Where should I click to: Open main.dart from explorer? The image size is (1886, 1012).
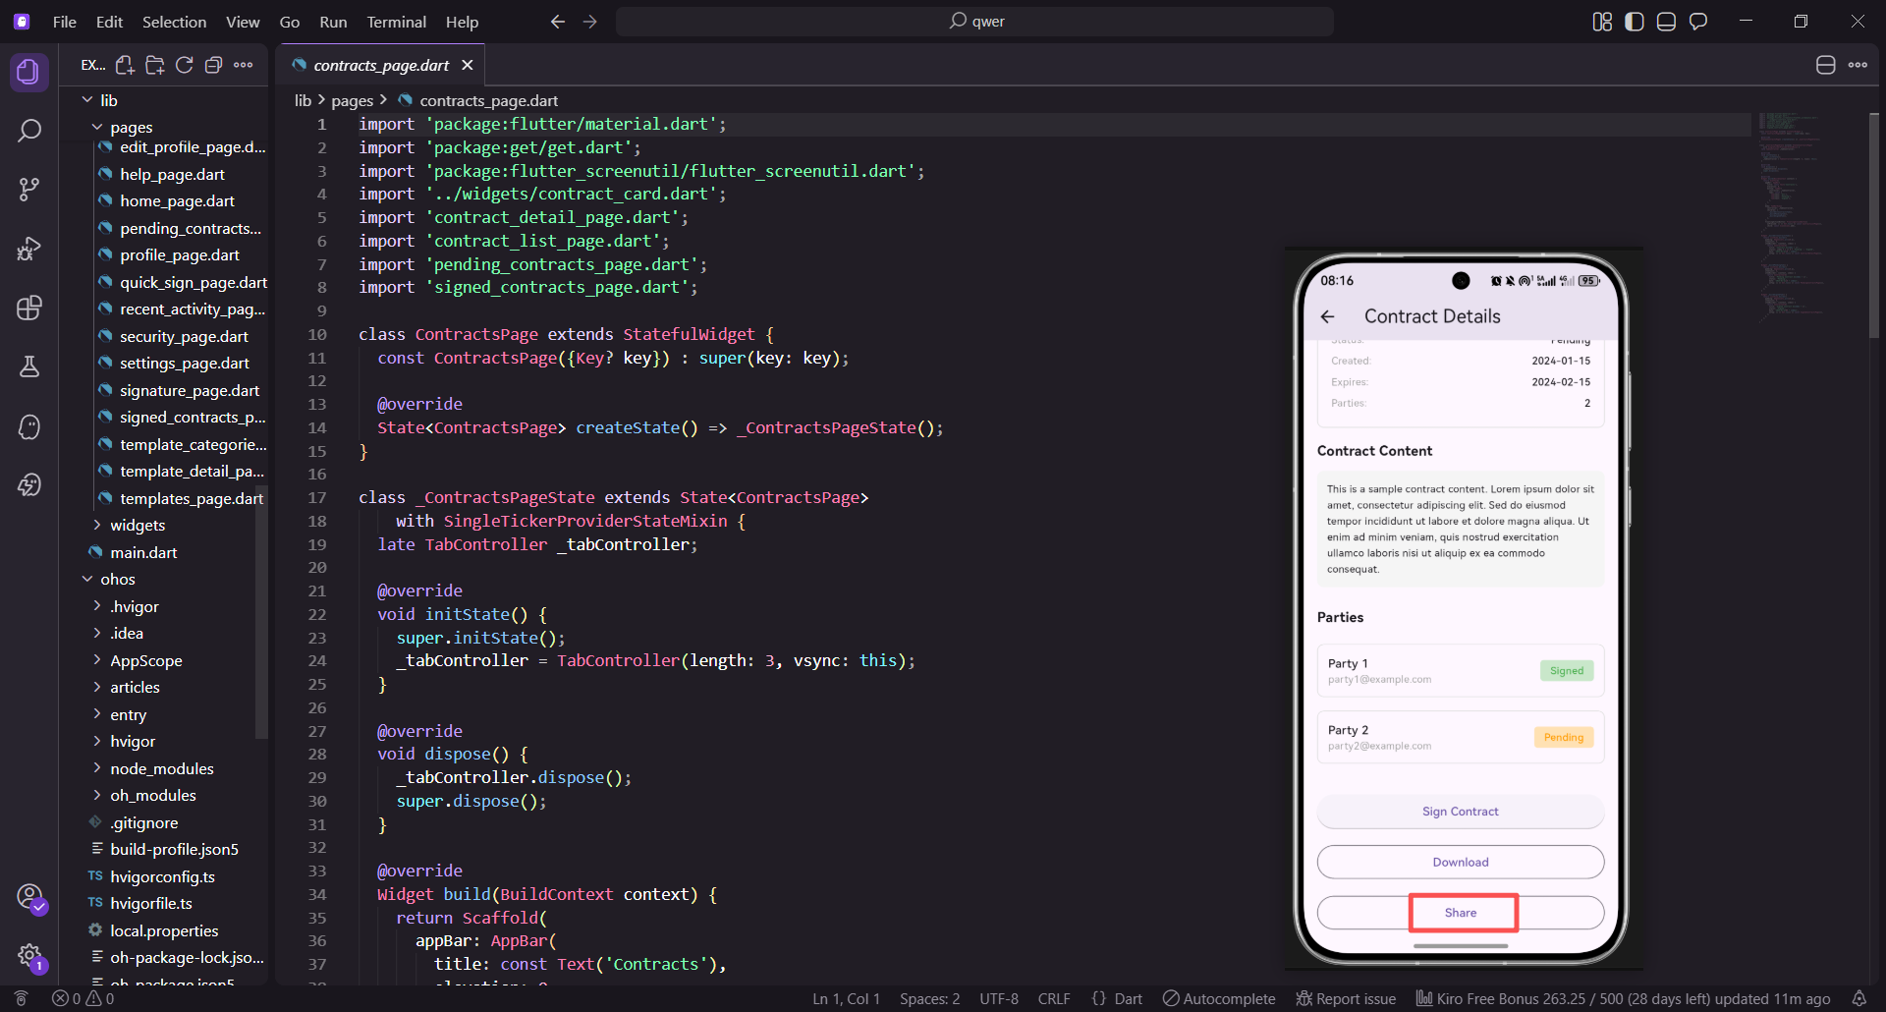click(143, 553)
